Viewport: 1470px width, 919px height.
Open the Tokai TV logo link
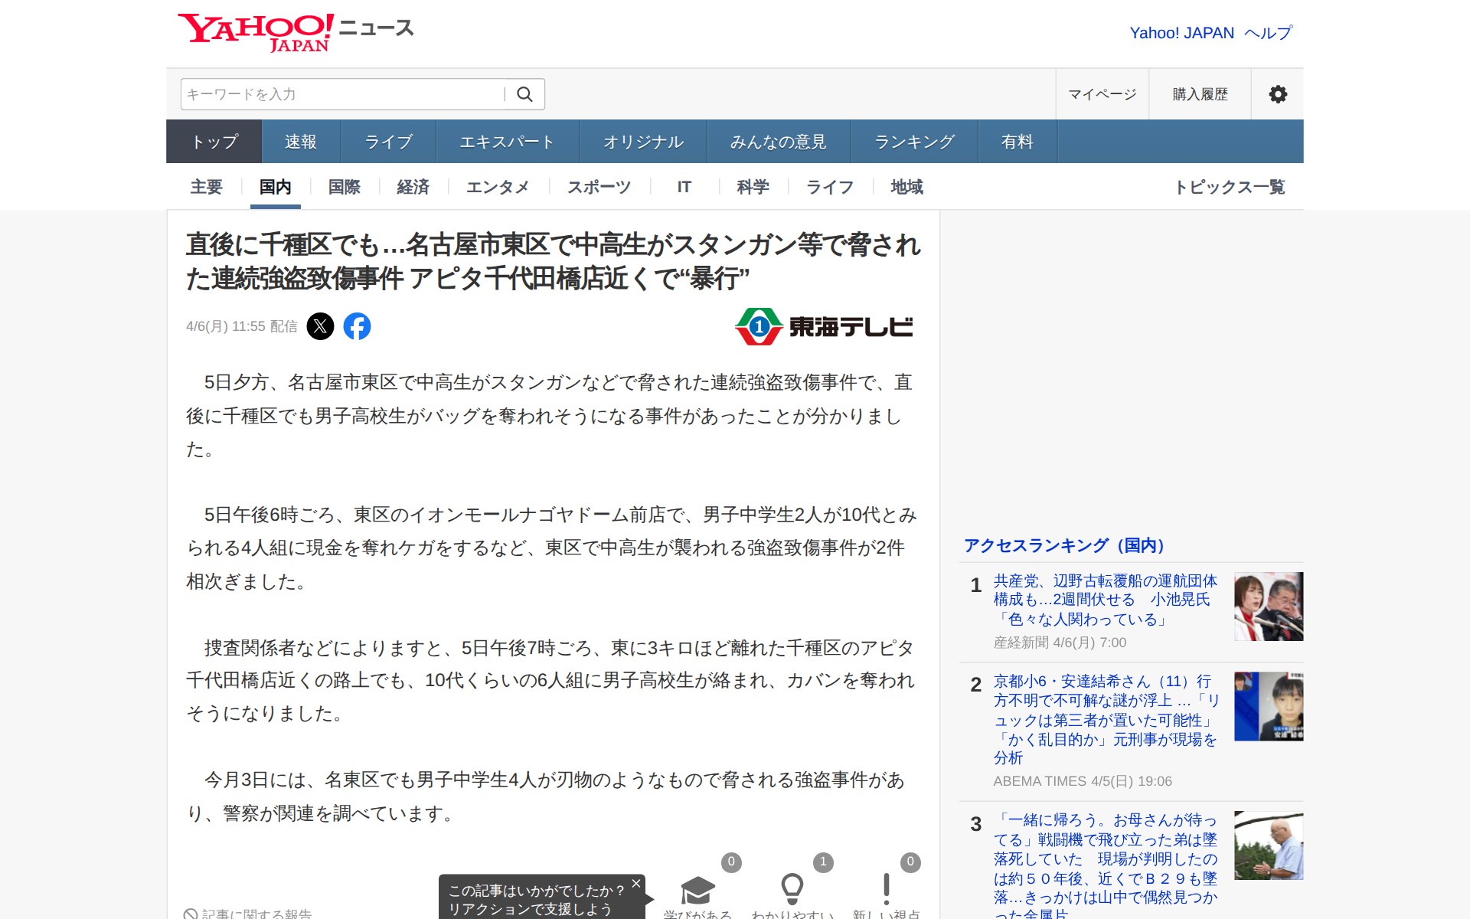[x=824, y=327]
